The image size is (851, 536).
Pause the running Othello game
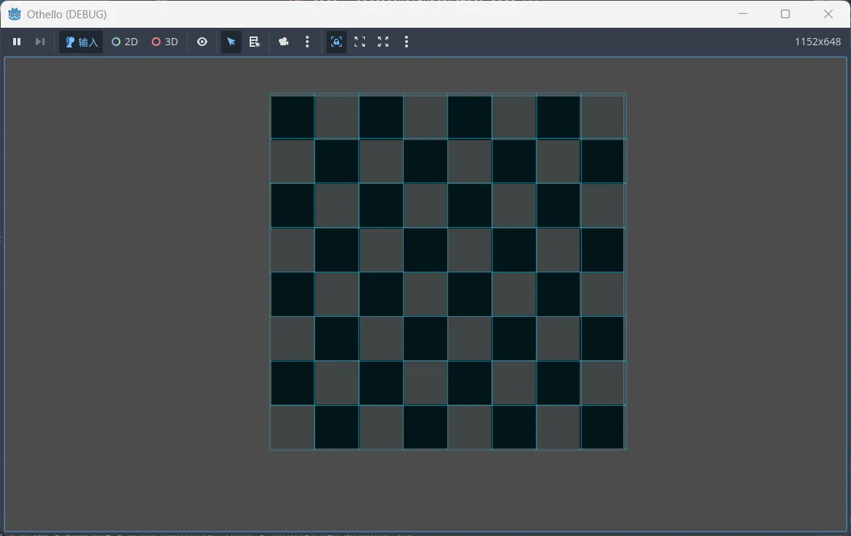(17, 42)
